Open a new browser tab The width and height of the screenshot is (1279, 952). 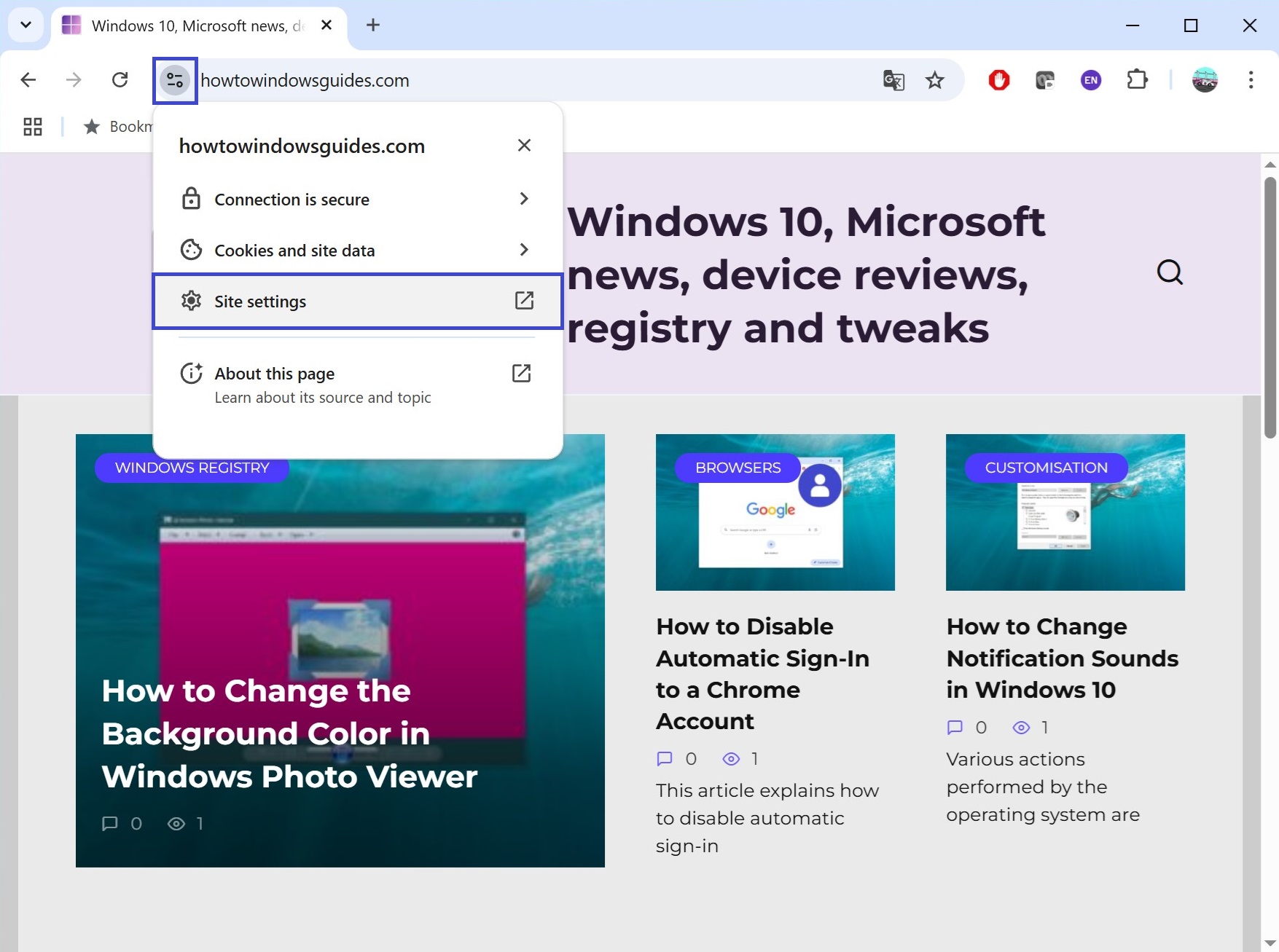click(x=373, y=25)
